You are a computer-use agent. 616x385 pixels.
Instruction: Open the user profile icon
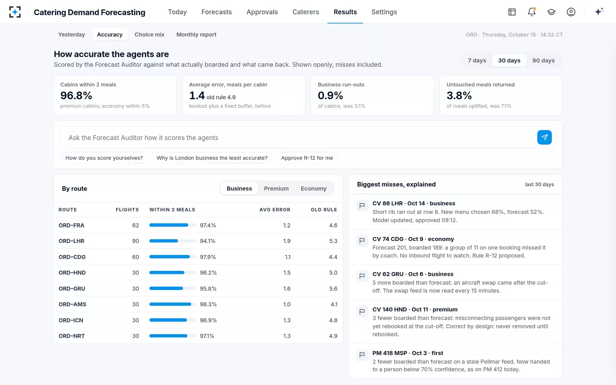click(571, 12)
